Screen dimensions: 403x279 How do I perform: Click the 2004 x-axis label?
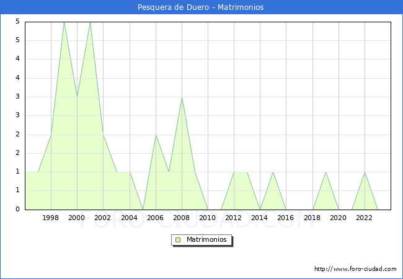(130, 218)
